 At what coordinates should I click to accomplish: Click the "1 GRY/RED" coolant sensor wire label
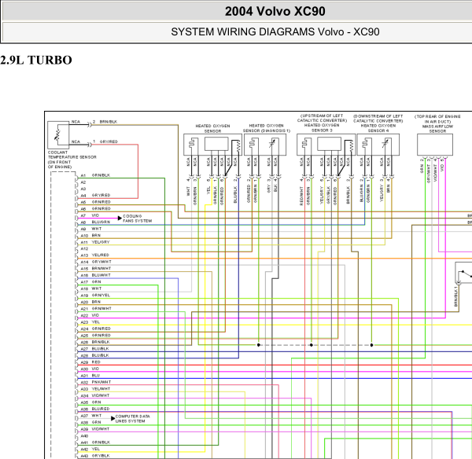[105, 141]
